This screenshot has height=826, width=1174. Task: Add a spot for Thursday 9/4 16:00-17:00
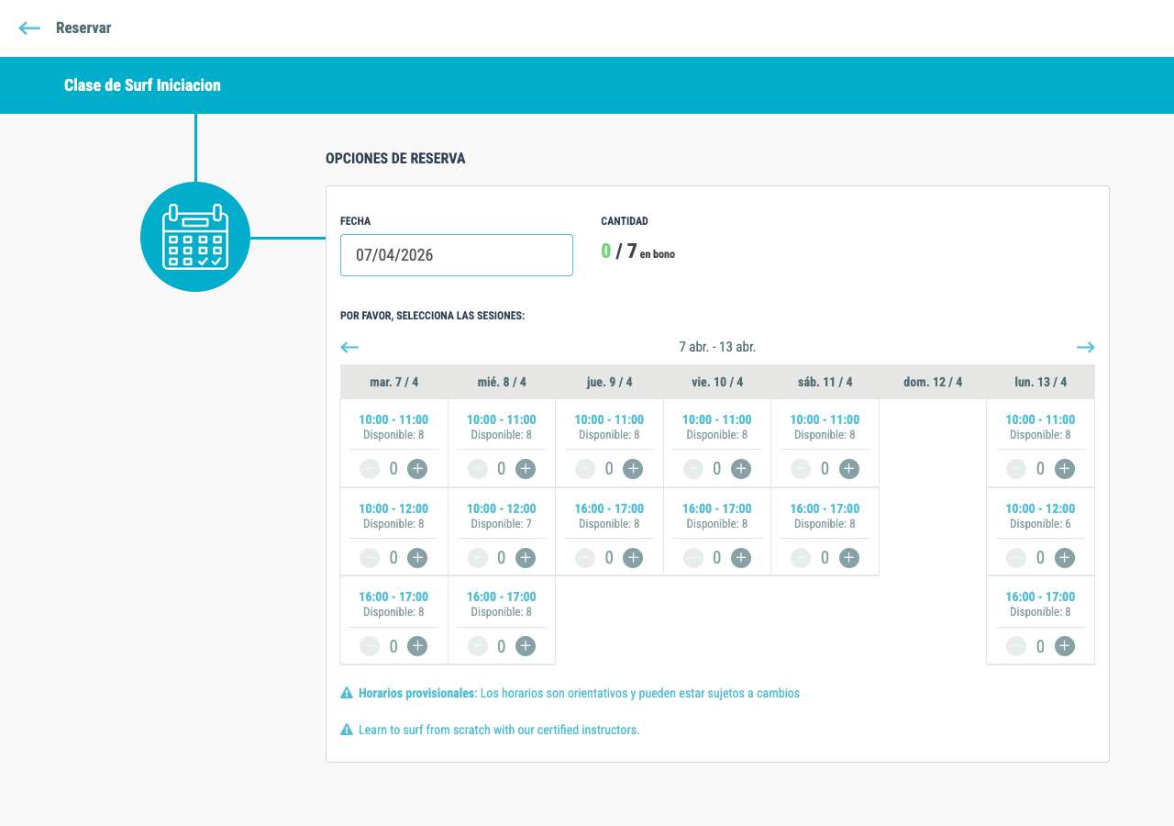[633, 557]
